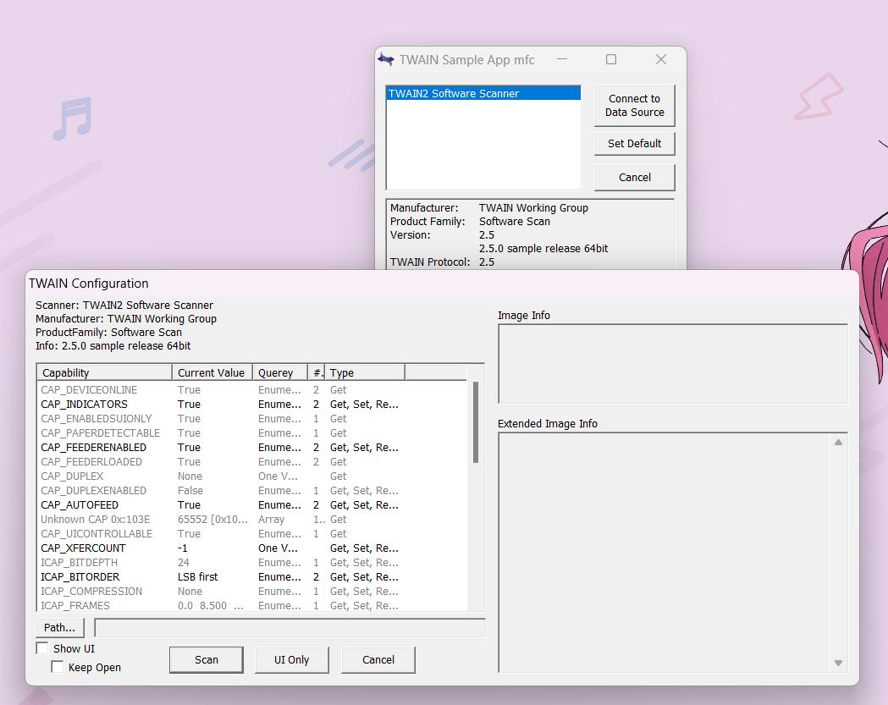Select the ICAP_BITORDER capability row

click(252, 577)
